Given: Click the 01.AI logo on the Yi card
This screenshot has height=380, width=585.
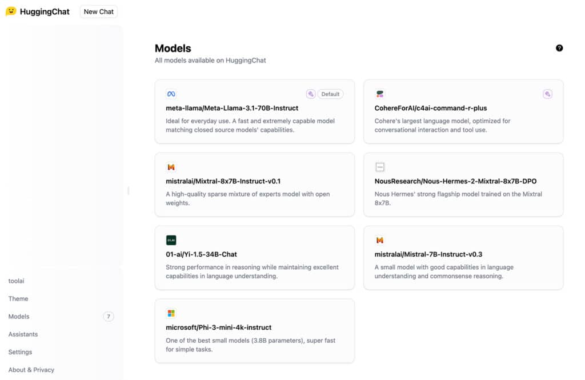Looking at the screenshot, I should [x=171, y=240].
